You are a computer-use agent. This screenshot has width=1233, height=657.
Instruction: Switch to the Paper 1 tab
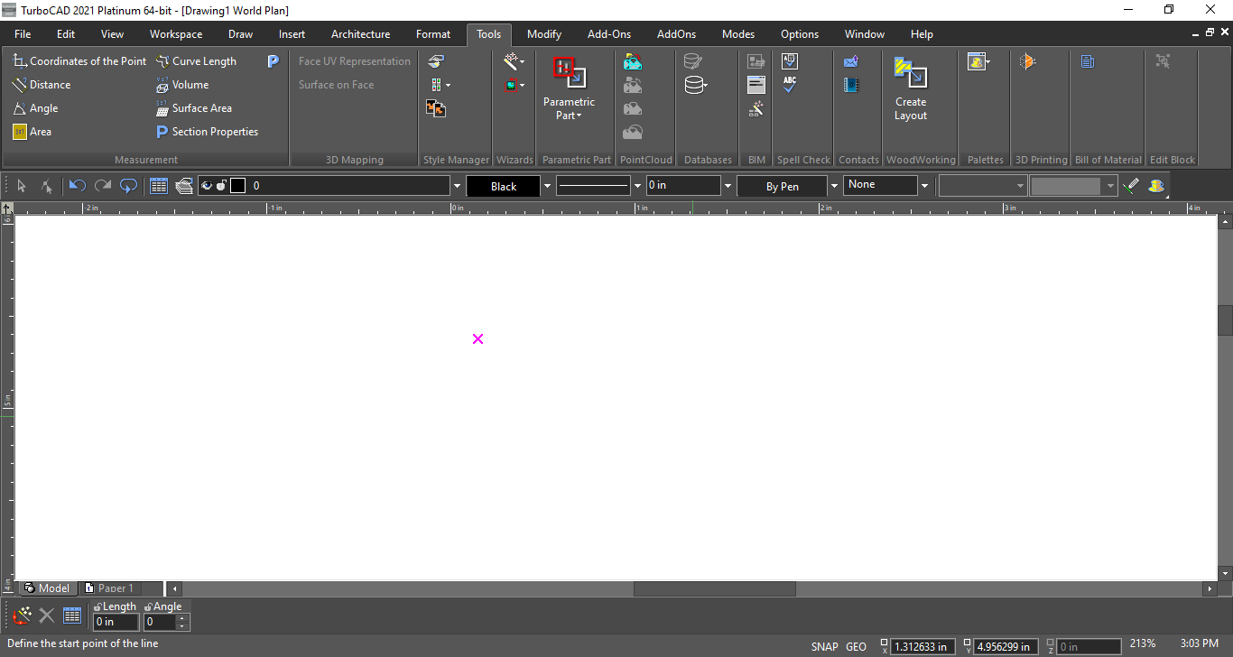pyautogui.click(x=116, y=588)
